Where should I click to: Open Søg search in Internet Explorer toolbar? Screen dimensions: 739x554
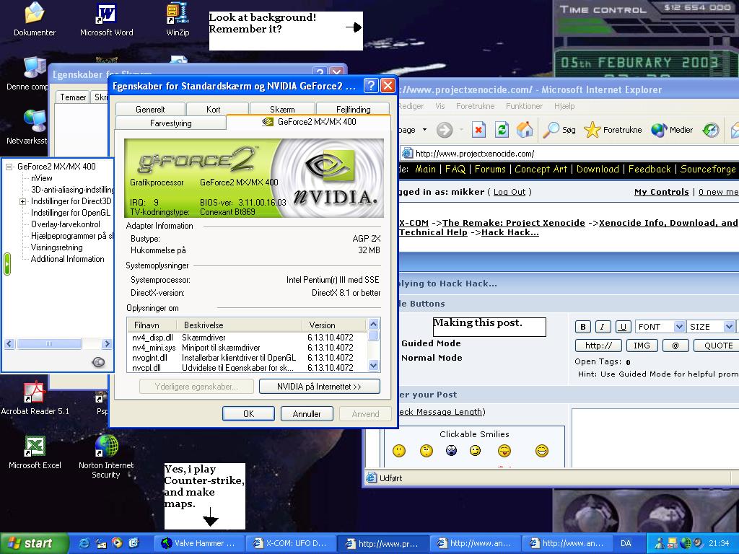tap(559, 130)
